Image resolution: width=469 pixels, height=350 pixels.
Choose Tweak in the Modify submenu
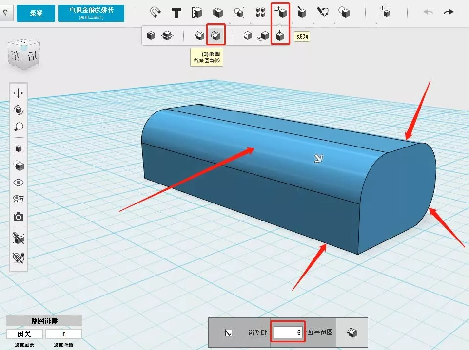[264, 36]
